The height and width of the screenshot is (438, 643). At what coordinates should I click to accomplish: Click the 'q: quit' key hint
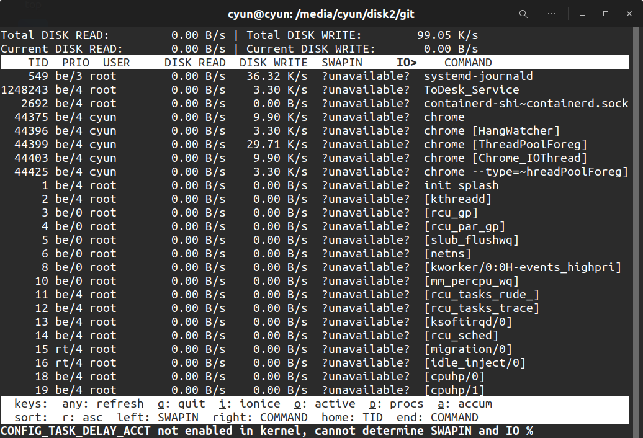(x=181, y=404)
